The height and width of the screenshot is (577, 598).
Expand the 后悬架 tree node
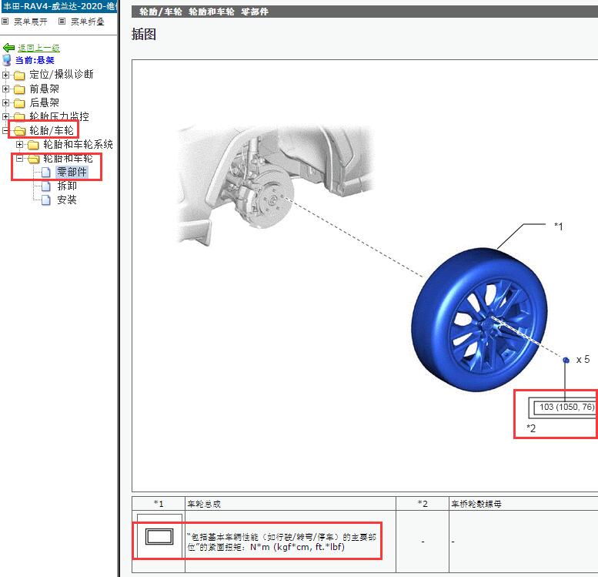tap(5, 102)
